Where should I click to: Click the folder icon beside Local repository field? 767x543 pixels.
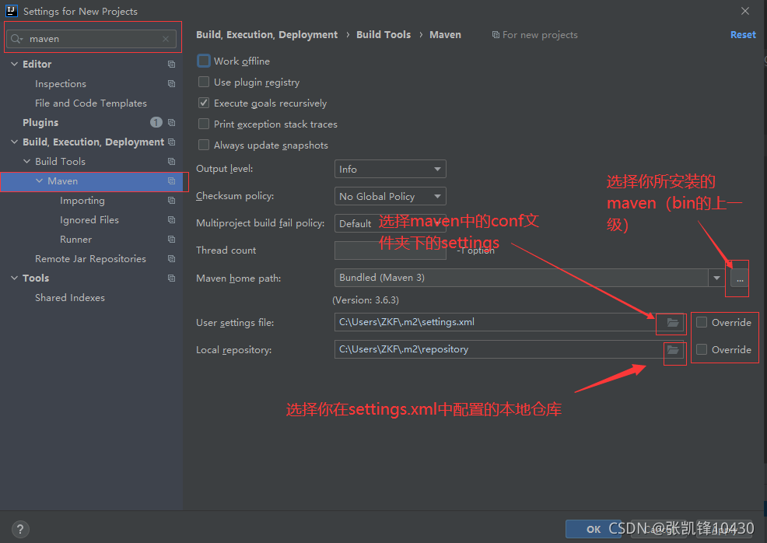674,349
